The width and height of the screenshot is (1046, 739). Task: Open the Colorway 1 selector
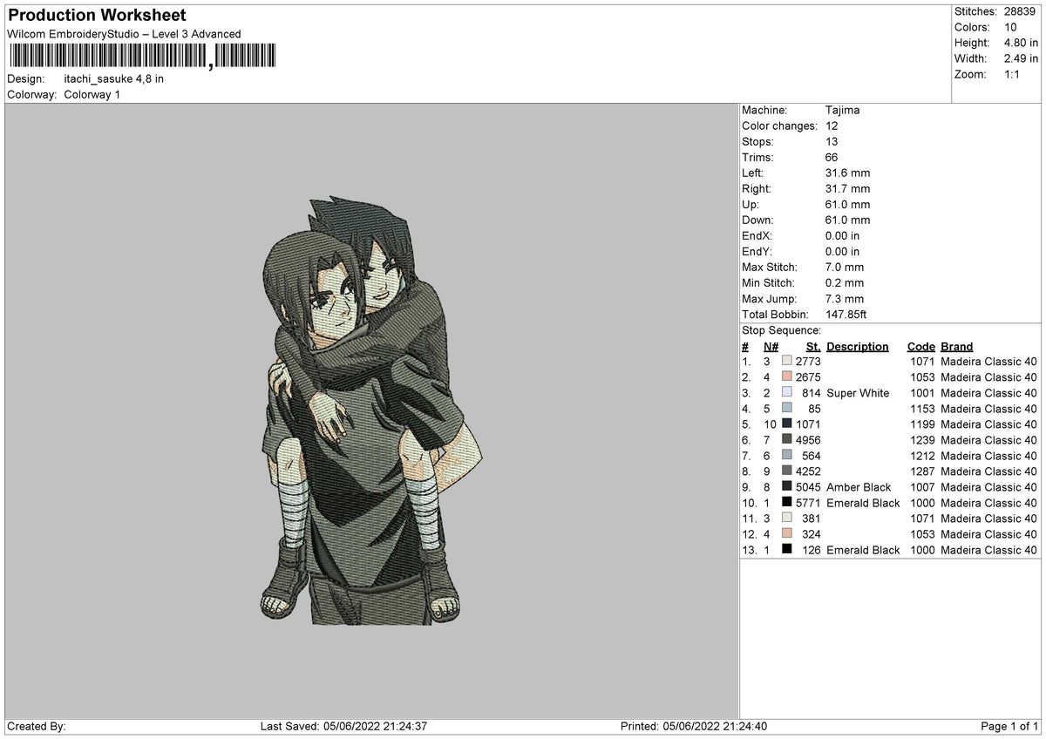(x=92, y=95)
